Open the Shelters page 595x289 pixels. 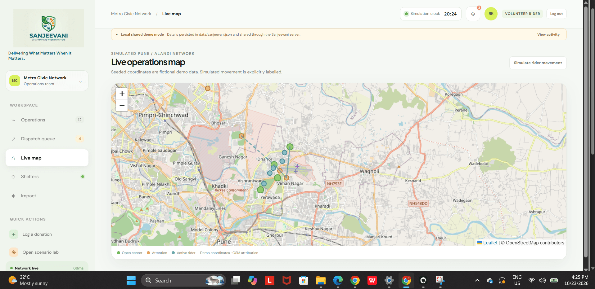(47, 177)
